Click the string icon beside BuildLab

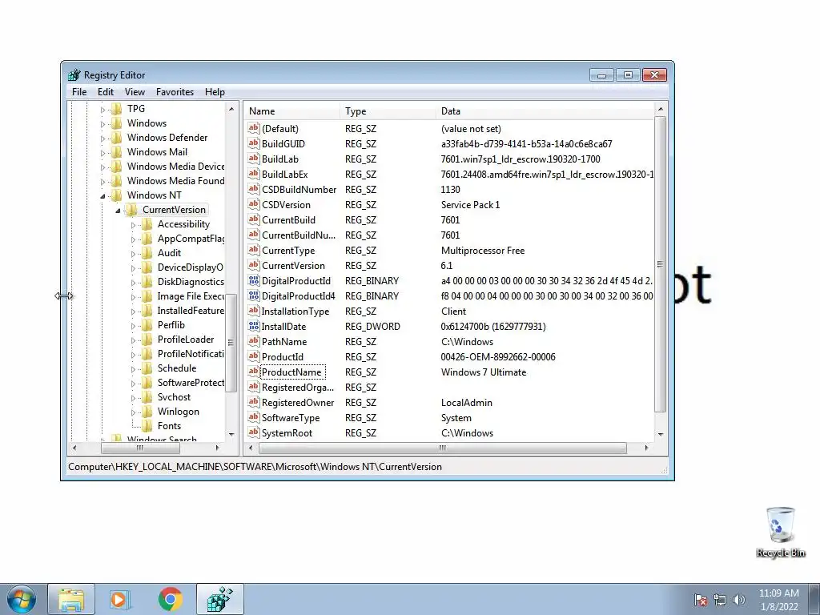coord(254,159)
